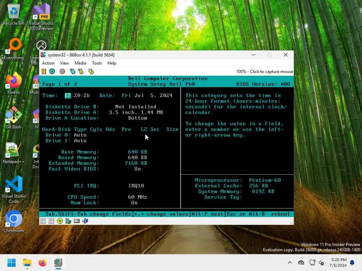Expand the hidden tray icons chevron
Image resolution: width=362 pixels, height=271 pixels.
pos(290,263)
